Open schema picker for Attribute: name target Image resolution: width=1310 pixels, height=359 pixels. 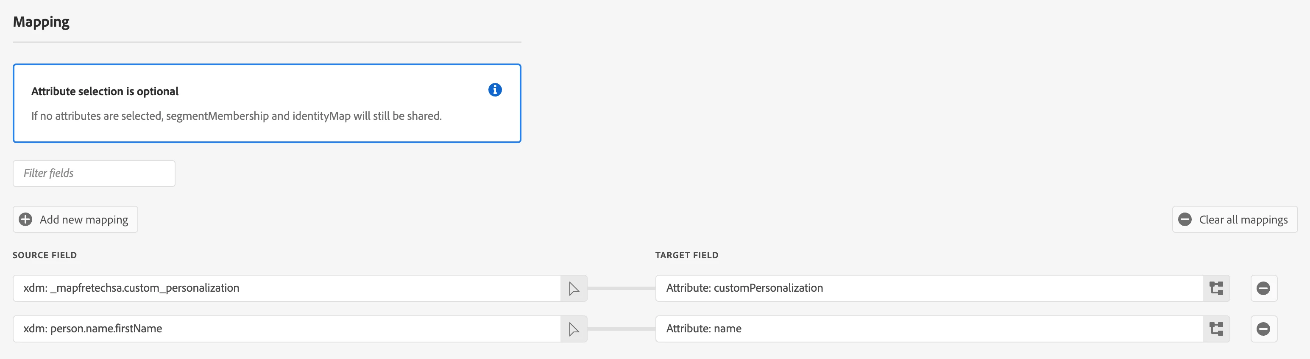click(x=1216, y=329)
